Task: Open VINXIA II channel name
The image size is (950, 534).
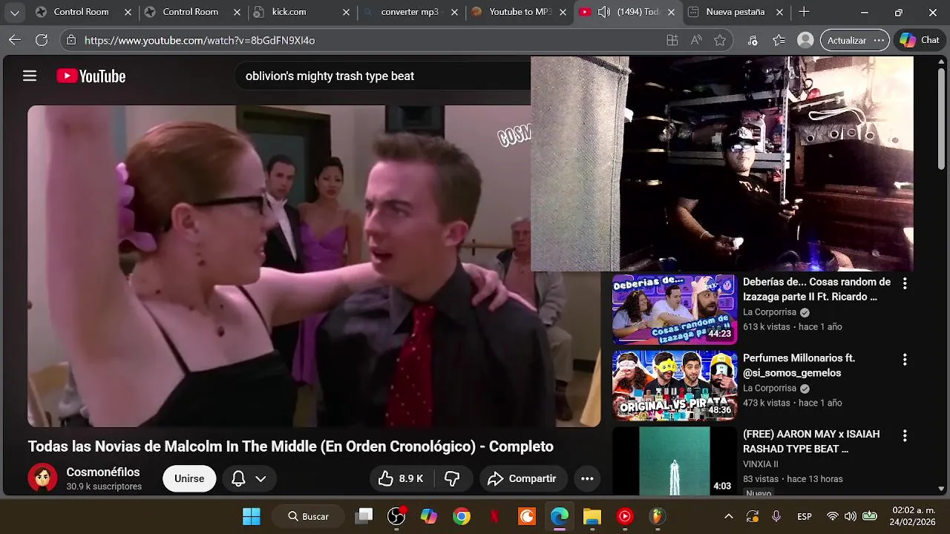Action: [x=761, y=464]
